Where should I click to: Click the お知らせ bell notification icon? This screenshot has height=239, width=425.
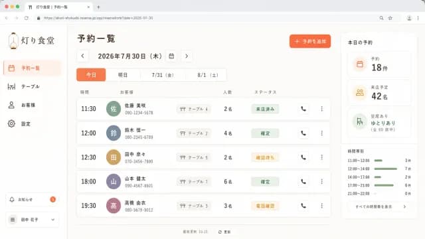click(x=12, y=199)
